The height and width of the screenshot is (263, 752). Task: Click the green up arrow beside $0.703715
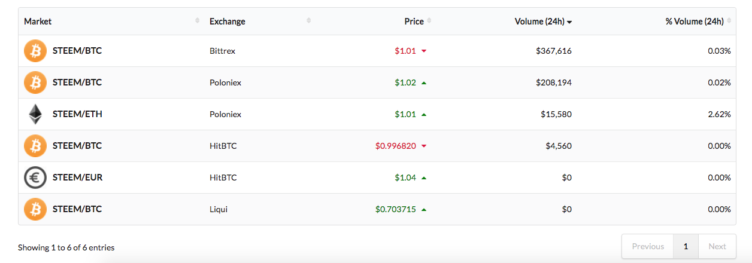(424, 209)
